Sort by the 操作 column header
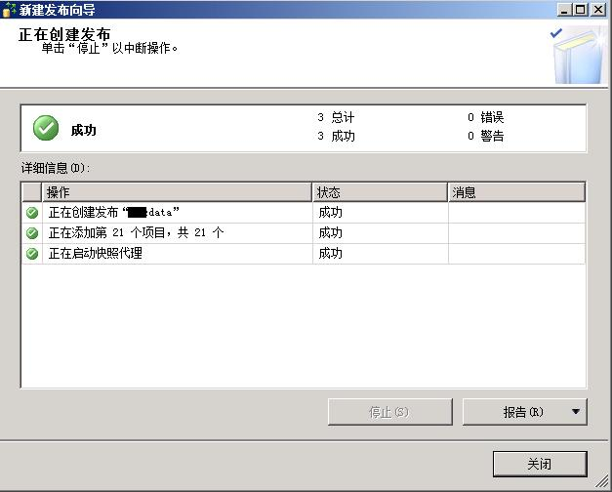This screenshot has width=612, height=492. [177, 192]
